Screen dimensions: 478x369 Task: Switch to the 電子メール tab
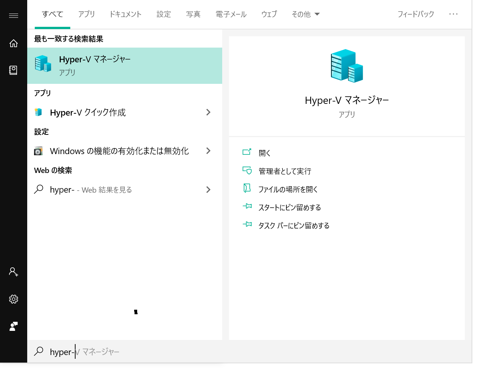pyautogui.click(x=231, y=14)
